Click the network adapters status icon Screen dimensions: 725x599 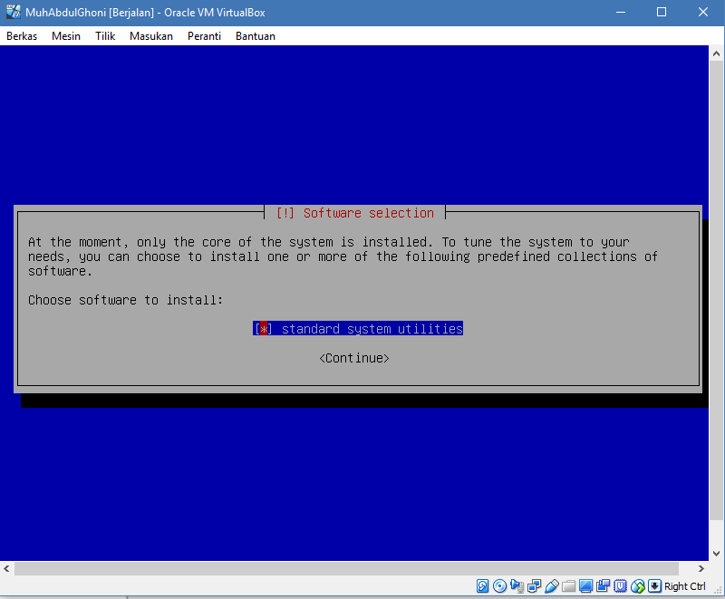[x=534, y=586]
